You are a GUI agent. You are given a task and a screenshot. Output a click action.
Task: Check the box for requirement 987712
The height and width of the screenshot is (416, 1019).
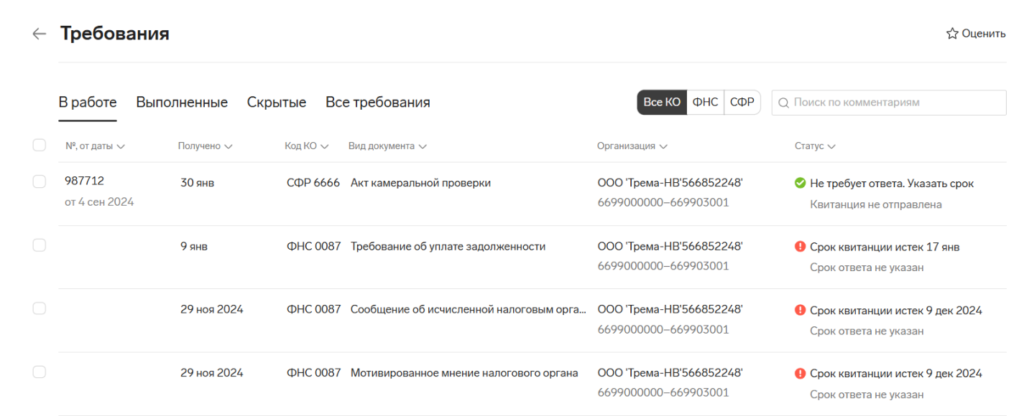point(40,182)
